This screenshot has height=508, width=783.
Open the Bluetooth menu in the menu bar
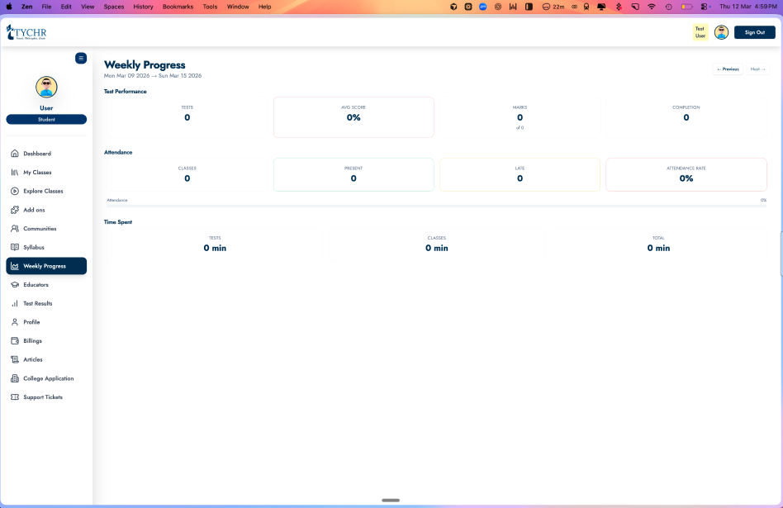point(619,7)
